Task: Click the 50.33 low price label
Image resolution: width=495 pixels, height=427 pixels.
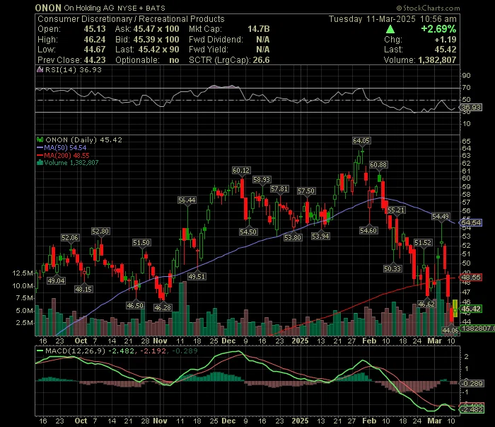Action: pyautogui.click(x=392, y=268)
